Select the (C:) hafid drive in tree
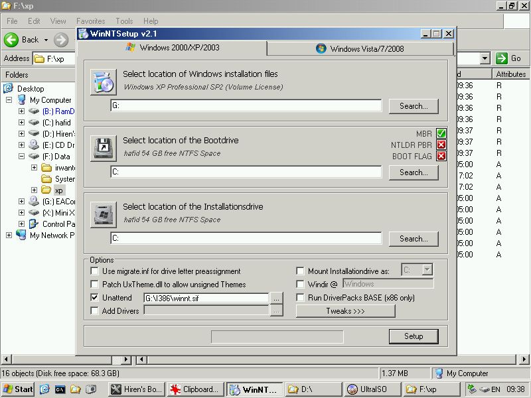 [56, 123]
